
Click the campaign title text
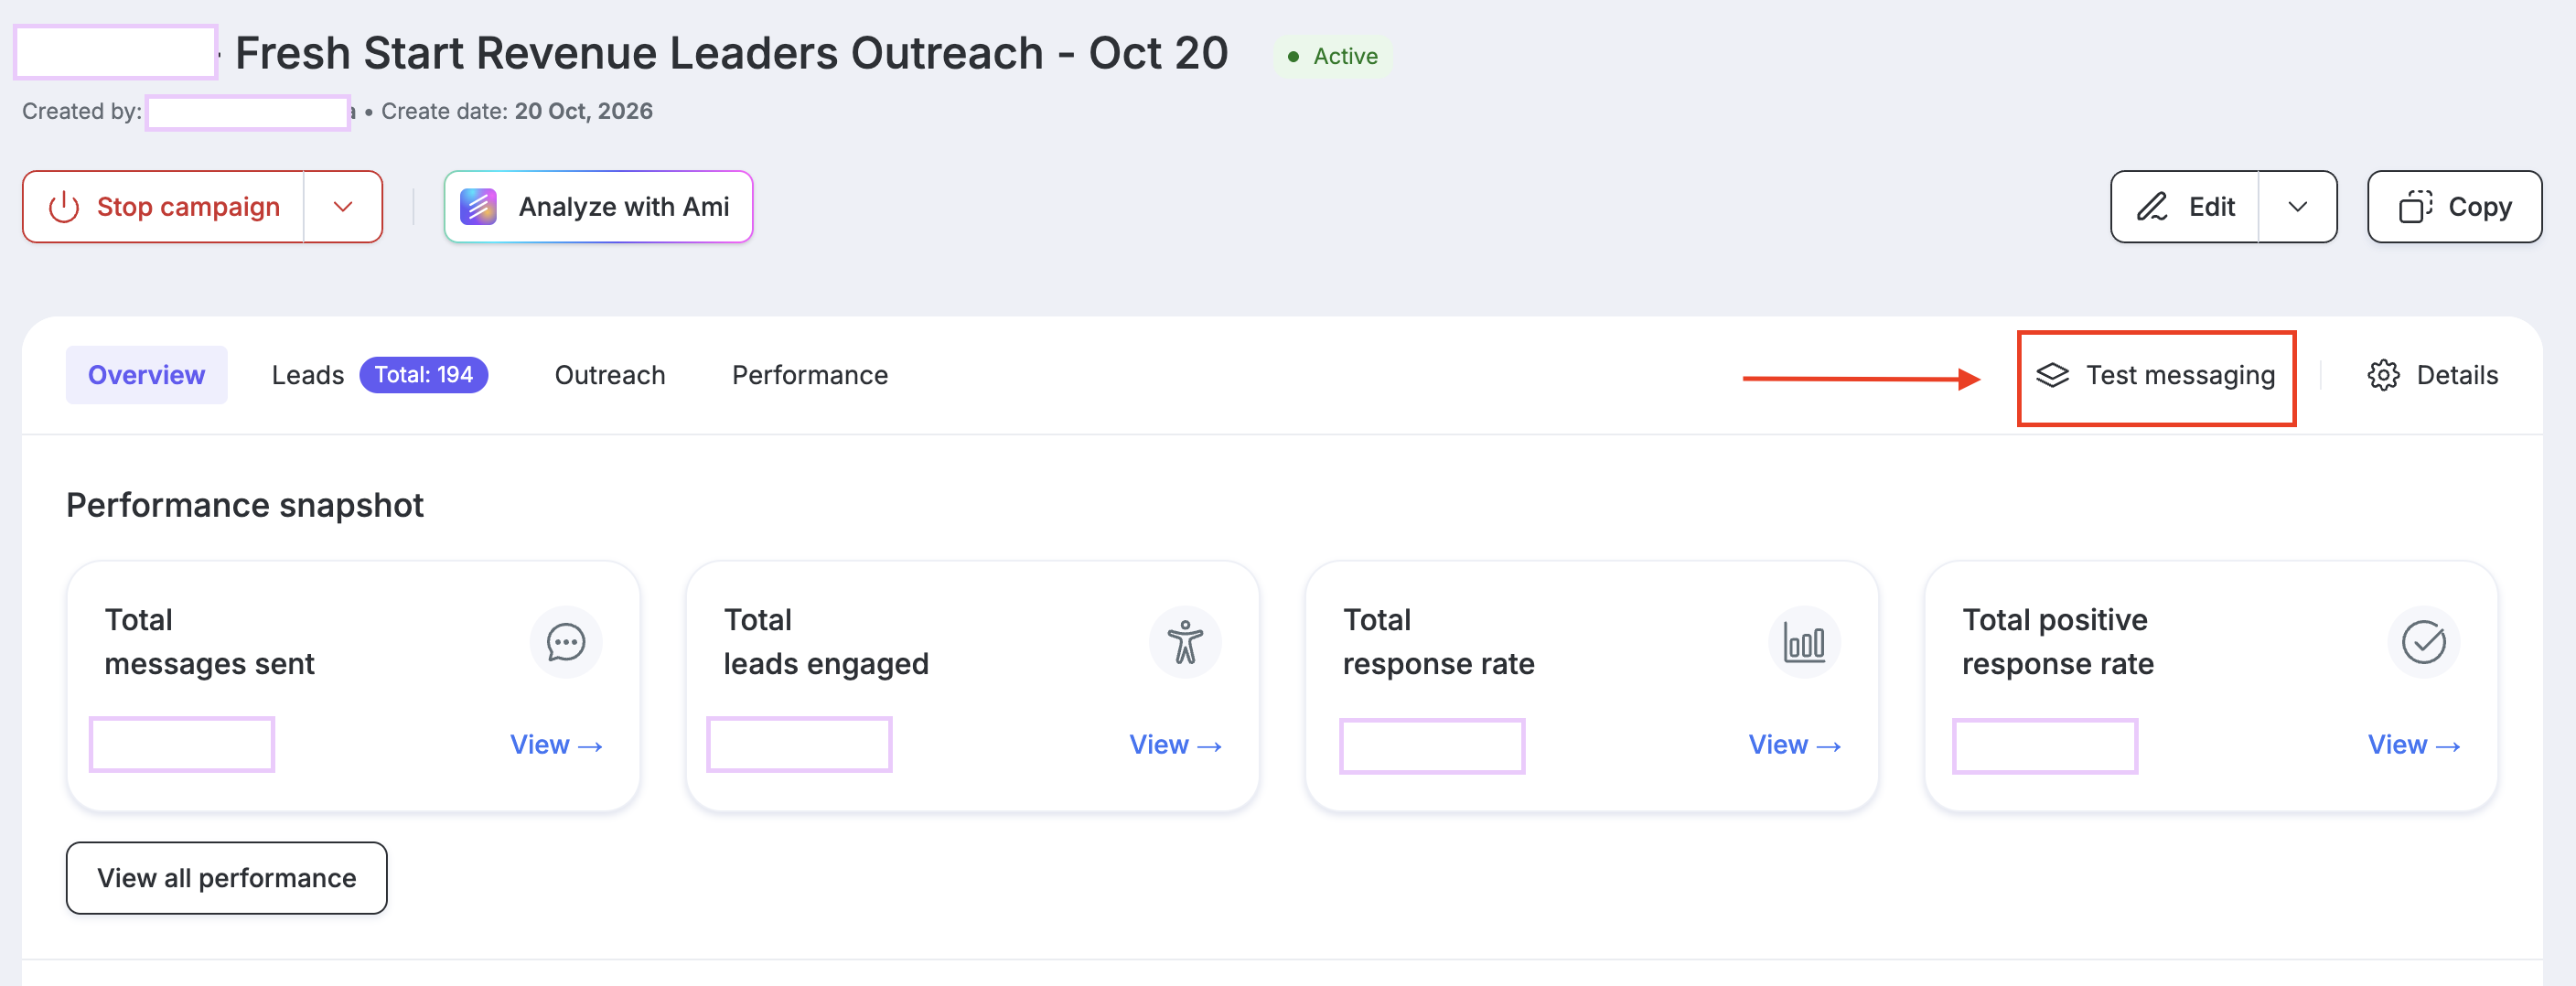(731, 53)
